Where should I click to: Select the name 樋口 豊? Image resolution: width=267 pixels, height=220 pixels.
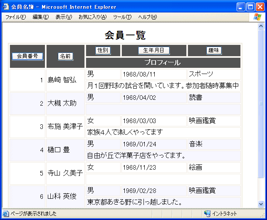(x=59, y=150)
